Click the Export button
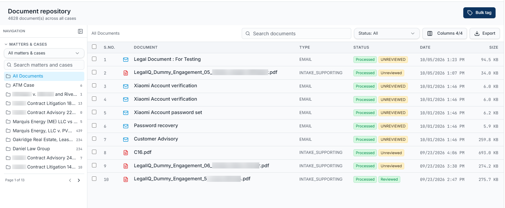Image resolution: width=505 pixels, height=208 pixels. [x=485, y=33]
